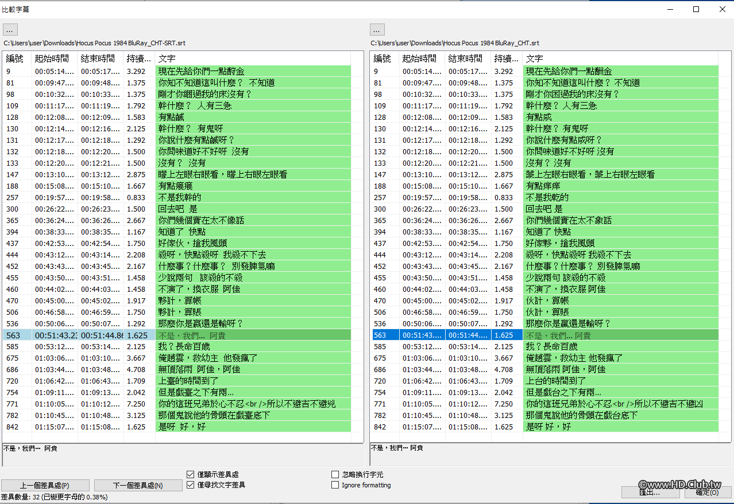Click the 上一個差異處(P) button

(44, 485)
